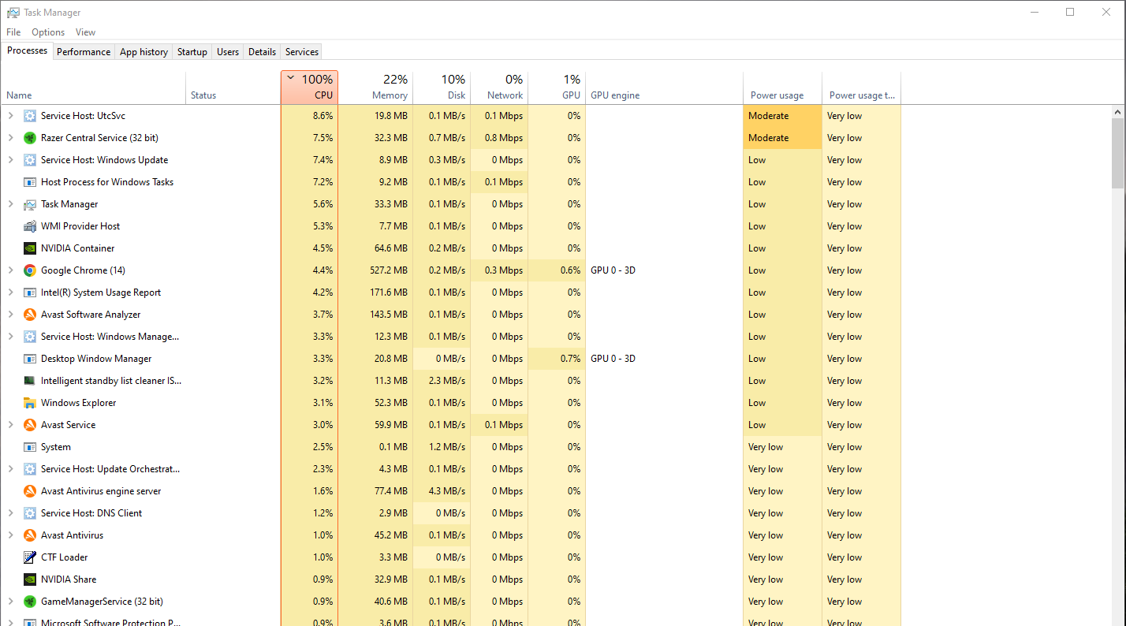This screenshot has width=1126, height=626.
Task: Sort by the CPU column header
Action: pos(309,88)
